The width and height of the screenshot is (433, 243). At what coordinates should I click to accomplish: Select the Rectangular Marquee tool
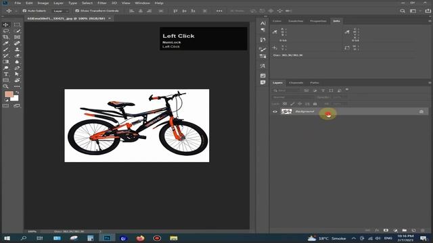(17, 25)
